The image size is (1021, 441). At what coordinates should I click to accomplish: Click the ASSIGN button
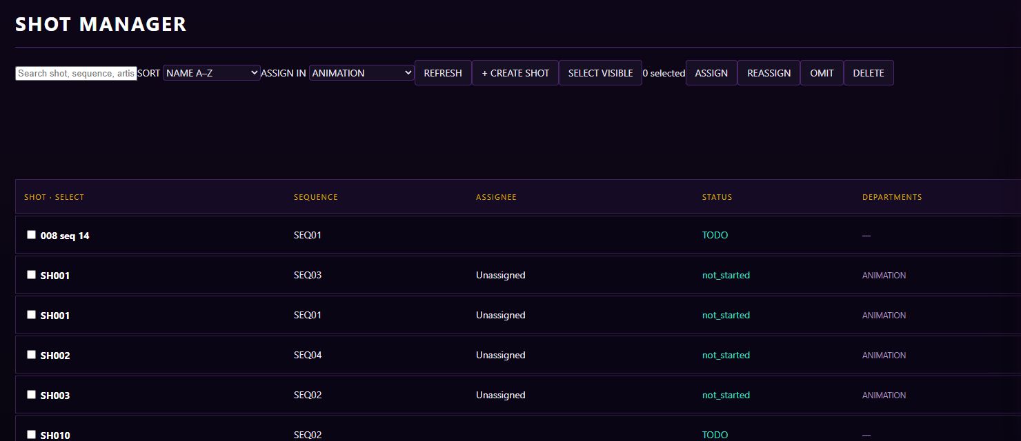point(711,73)
